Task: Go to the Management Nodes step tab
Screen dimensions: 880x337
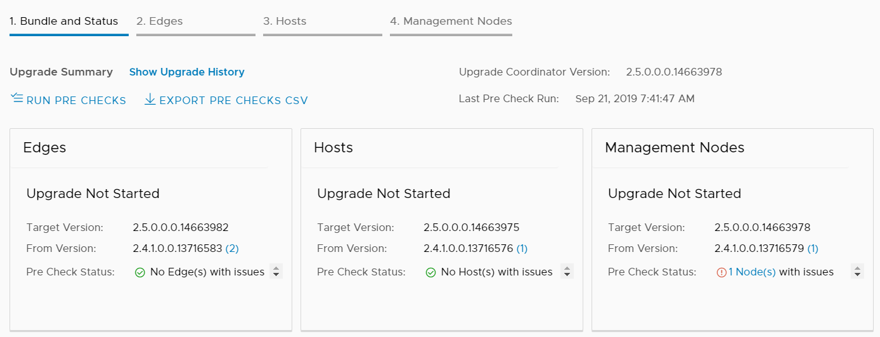Action: pos(451,21)
